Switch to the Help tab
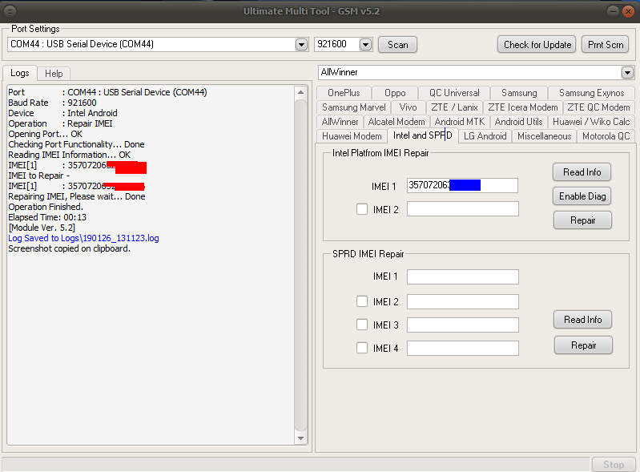The width and height of the screenshot is (640, 472). (54, 74)
